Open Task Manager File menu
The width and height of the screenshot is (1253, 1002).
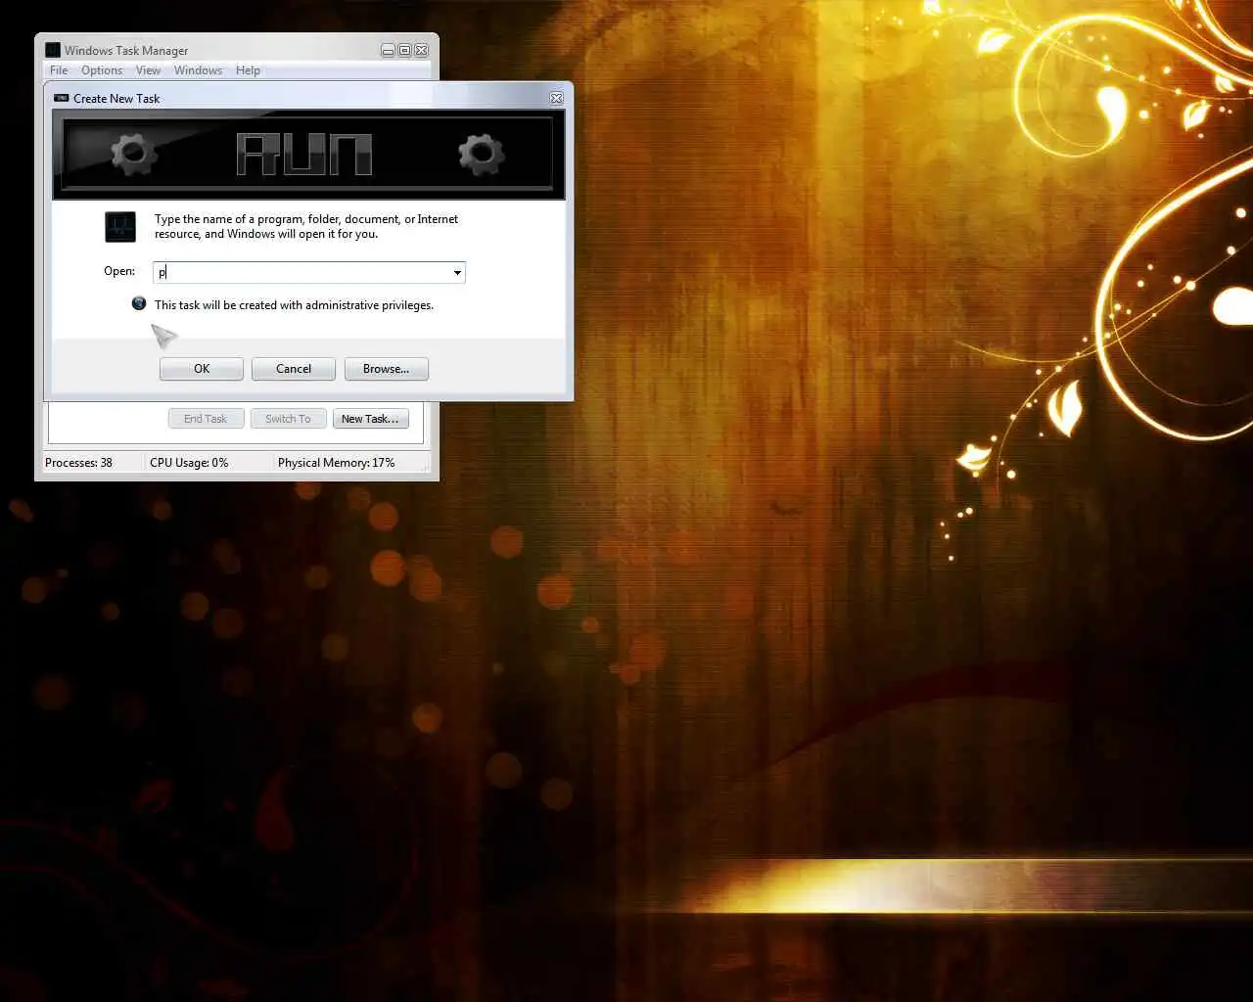tap(60, 70)
